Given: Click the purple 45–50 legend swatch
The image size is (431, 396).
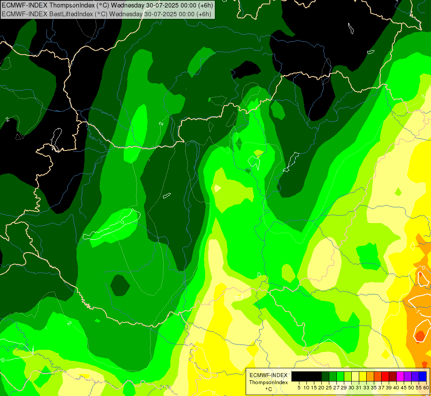Looking at the screenshot, I should [408, 376].
